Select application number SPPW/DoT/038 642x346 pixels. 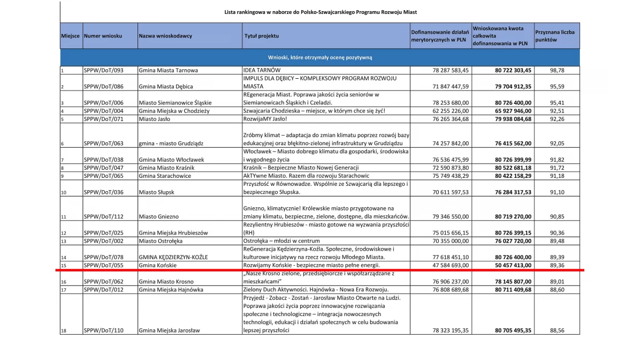pos(103,160)
